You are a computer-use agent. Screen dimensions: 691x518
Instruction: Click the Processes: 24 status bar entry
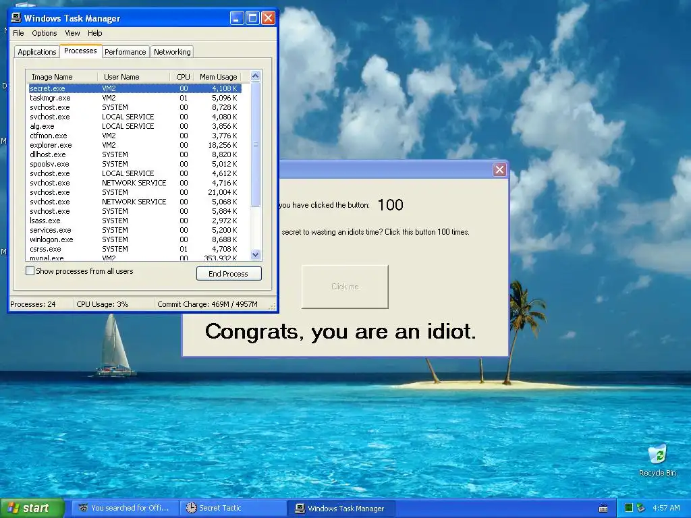(x=41, y=304)
